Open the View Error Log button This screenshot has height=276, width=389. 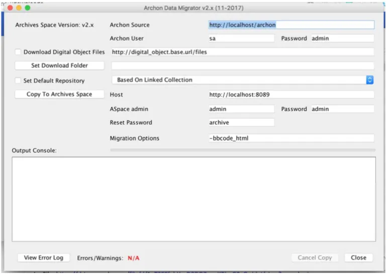click(x=44, y=258)
